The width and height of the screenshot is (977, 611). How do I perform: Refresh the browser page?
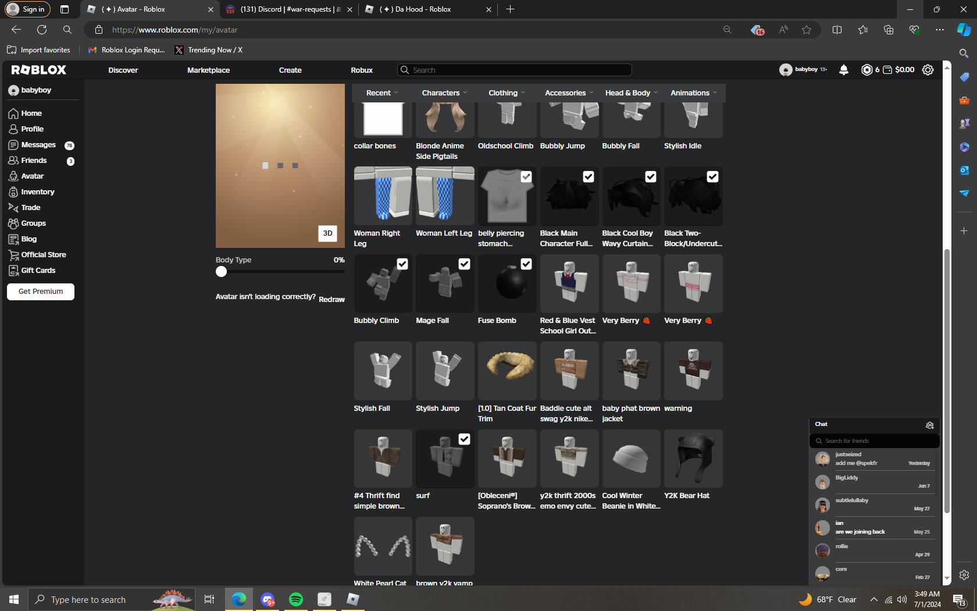point(42,30)
